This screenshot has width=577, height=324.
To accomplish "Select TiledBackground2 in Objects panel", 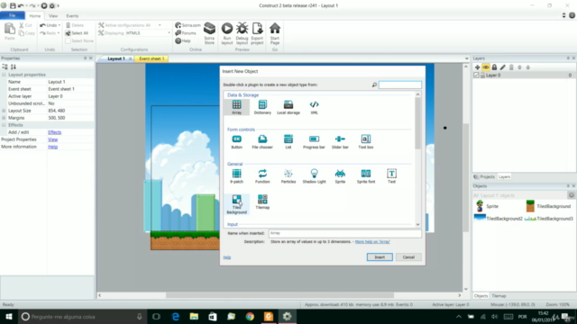I will [498, 218].
